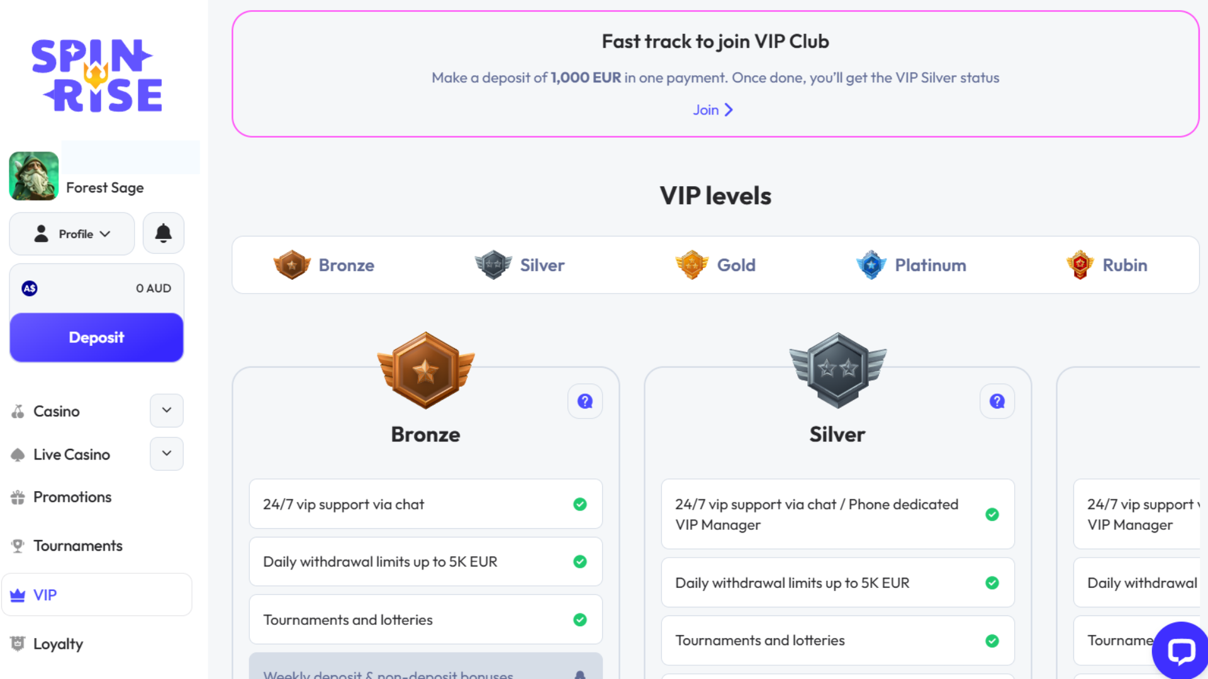This screenshot has height=679, width=1208.
Task: Select the Platinum VIP level tab
Action: pos(911,265)
